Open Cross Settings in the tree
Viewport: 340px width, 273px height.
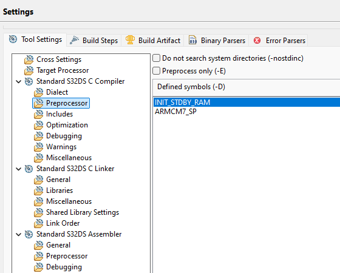coord(59,59)
